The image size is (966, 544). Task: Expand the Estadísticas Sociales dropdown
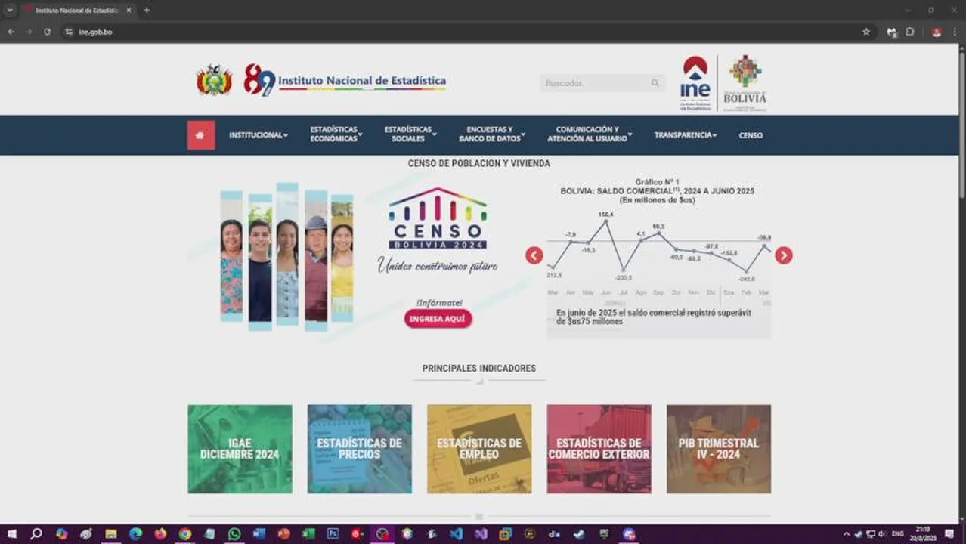[410, 134]
